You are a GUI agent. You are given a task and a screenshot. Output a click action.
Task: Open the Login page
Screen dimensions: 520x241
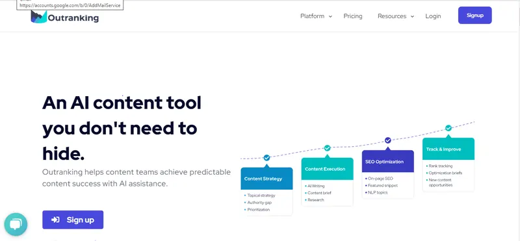[x=433, y=16]
